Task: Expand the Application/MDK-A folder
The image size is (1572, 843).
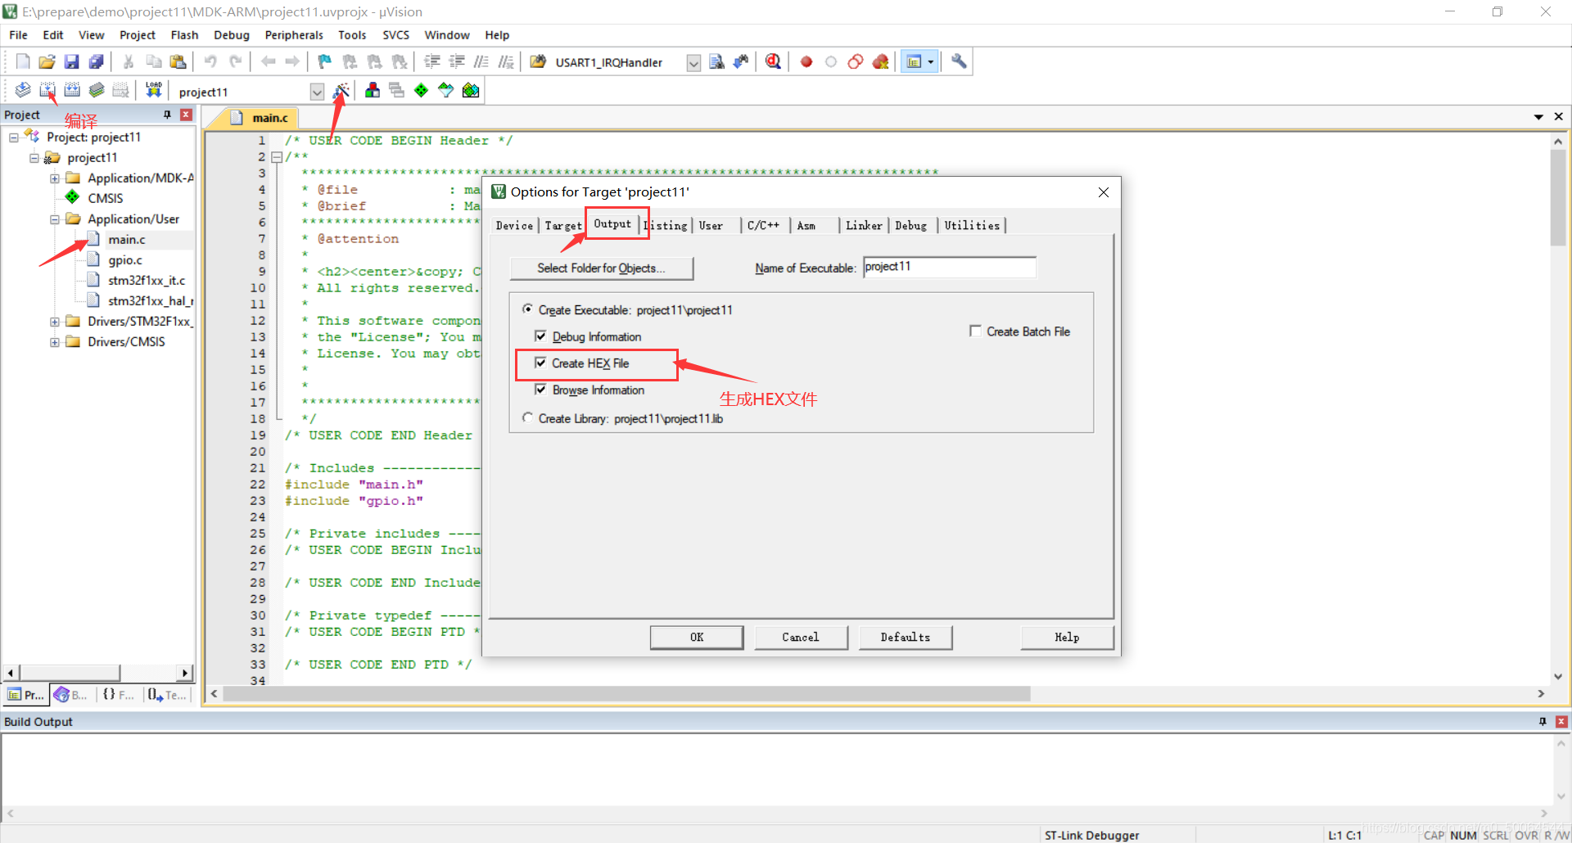Action: coord(55,178)
